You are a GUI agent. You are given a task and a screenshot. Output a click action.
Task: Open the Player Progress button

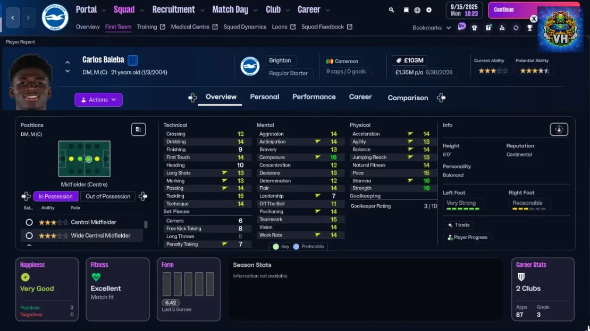[x=467, y=238]
